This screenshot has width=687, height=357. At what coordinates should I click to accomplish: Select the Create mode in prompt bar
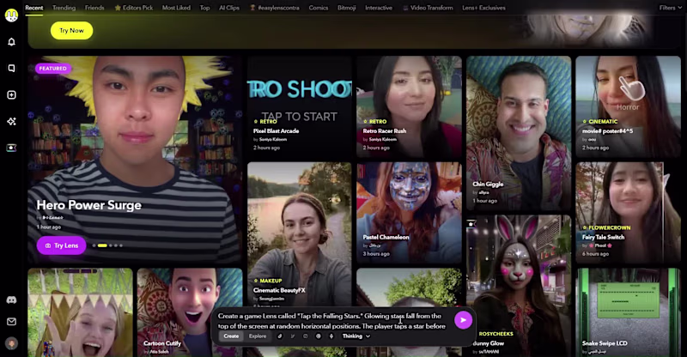231,336
